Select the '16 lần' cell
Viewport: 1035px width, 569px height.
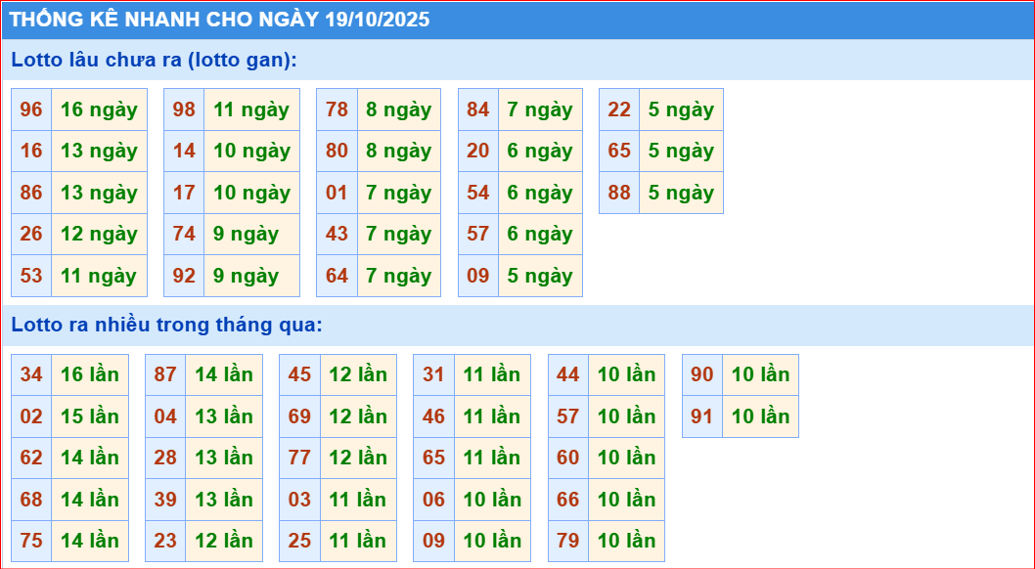pos(90,374)
